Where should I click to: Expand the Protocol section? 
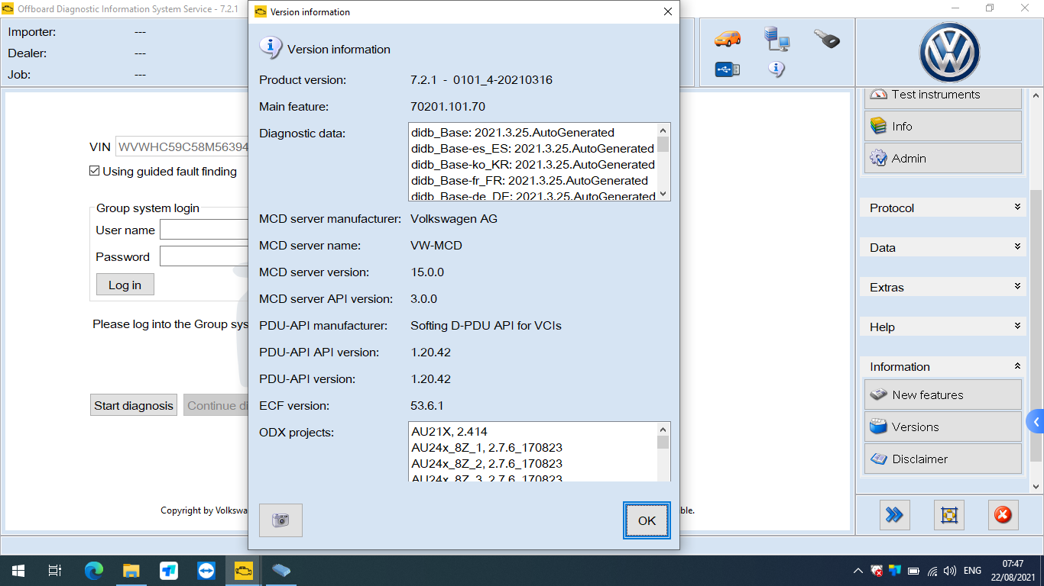click(x=942, y=208)
